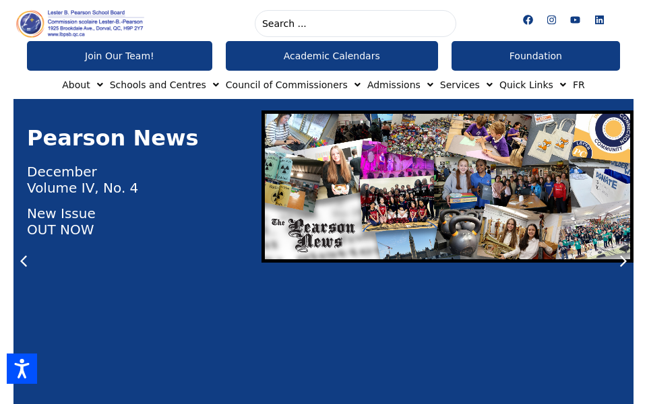Click inside the Search field
The height and width of the screenshot is (404, 647).
point(355,24)
